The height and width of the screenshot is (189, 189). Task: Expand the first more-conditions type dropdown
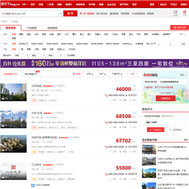(x=22, y=55)
